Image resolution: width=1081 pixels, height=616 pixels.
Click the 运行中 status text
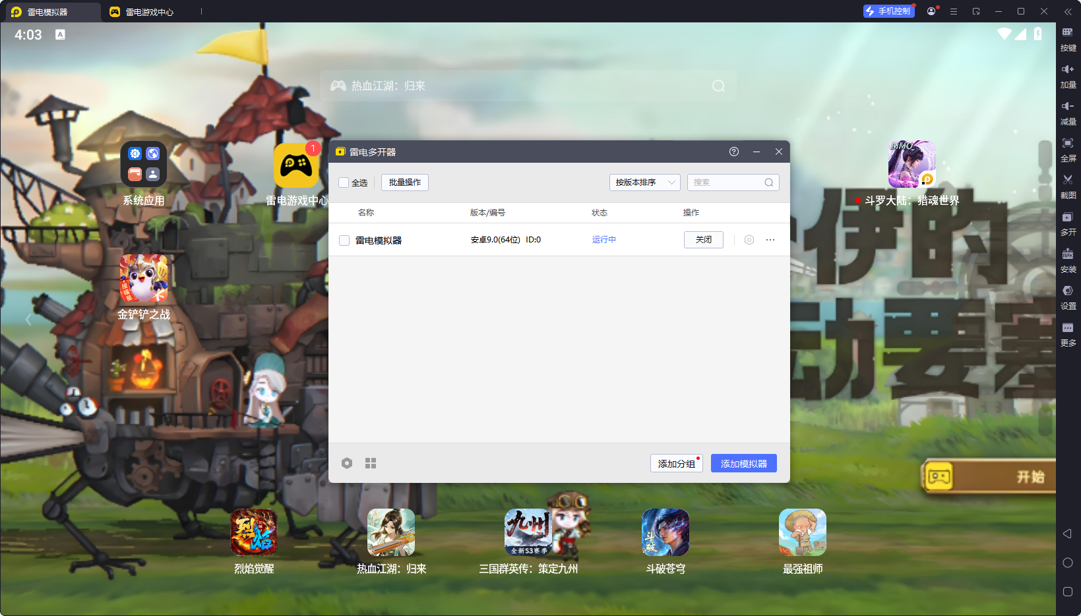coord(604,240)
